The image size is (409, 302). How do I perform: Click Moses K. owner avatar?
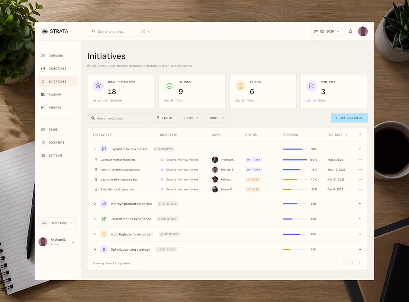click(215, 189)
